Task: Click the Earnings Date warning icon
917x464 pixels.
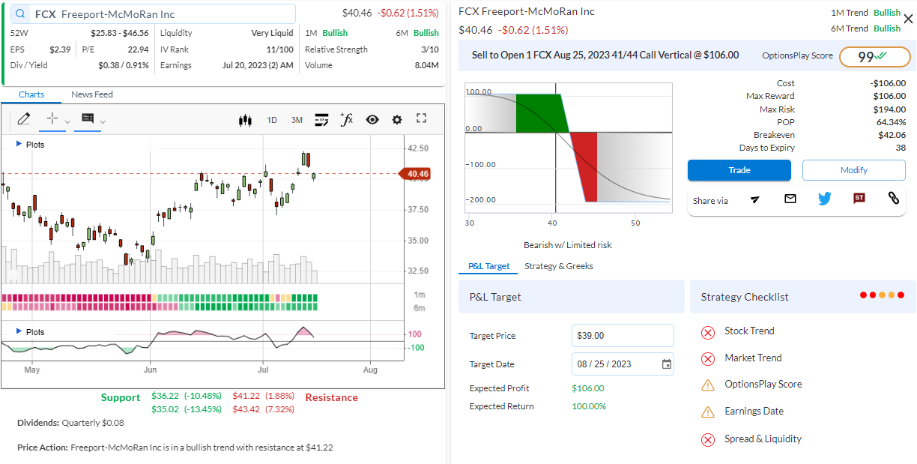Action: point(708,412)
